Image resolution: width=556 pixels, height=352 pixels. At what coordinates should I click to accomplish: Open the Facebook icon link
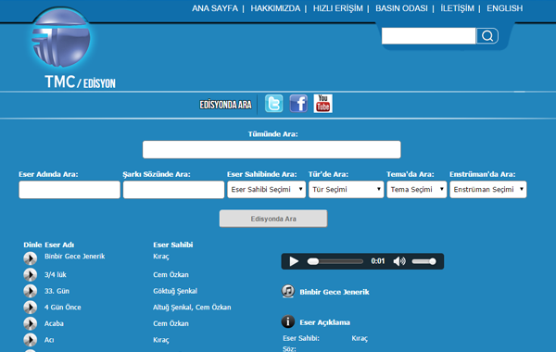(298, 104)
